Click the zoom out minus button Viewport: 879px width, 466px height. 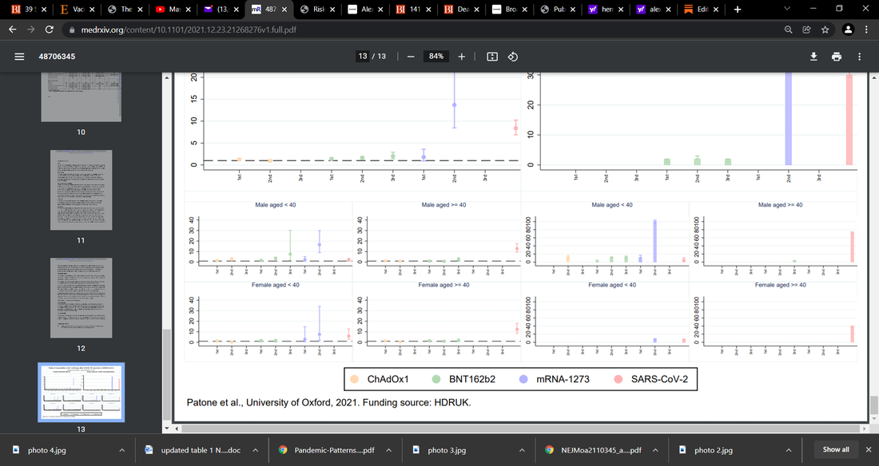coord(411,57)
